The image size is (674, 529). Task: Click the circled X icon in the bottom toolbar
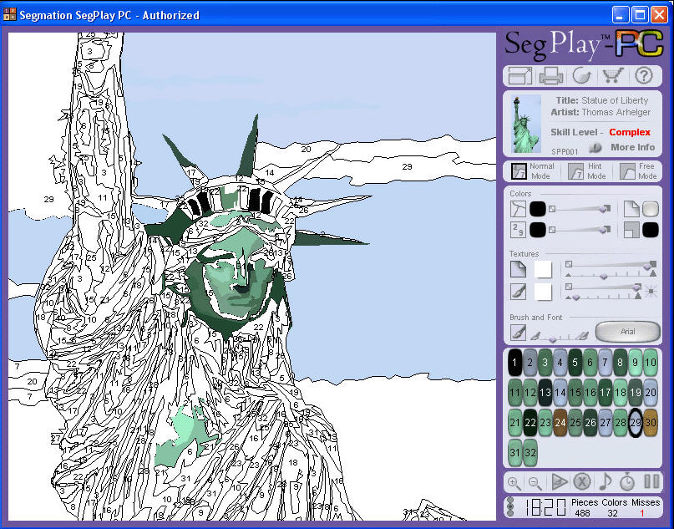582,481
